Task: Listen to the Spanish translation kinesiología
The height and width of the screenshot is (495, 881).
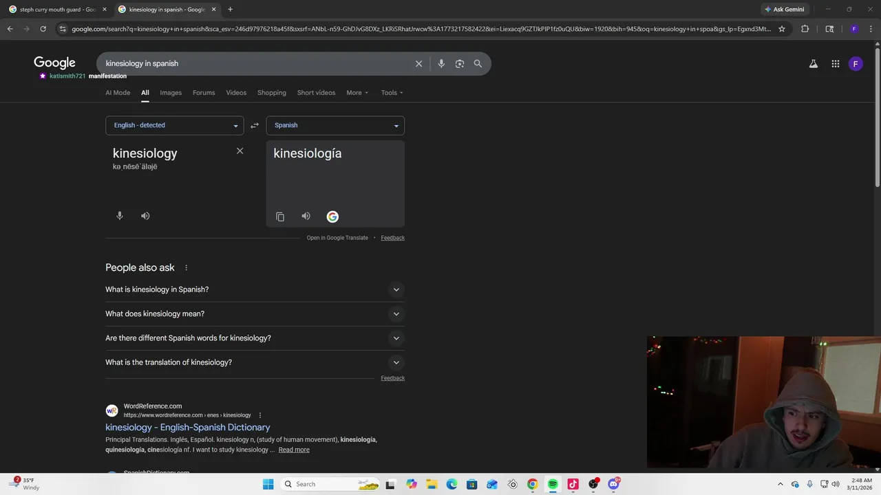Action: tap(306, 216)
